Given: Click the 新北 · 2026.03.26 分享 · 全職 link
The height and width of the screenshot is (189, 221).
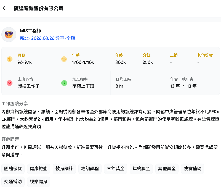Looking at the screenshot, I should (x=47, y=38).
